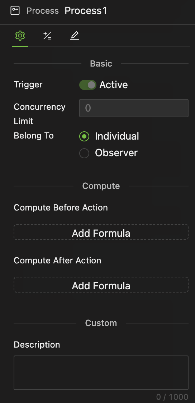Image resolution: width=195 pixels, height=403 pixels.
Task: Click the Process node icon in header
Action: 15,10
